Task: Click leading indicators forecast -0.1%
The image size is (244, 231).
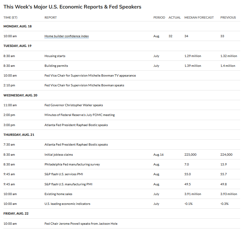Action: pyautogui.click(x=189, y=204)
